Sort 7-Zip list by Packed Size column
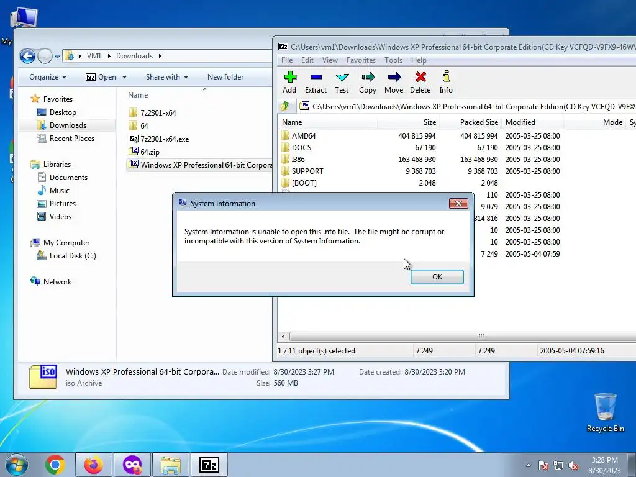 [x=471, y=122]
